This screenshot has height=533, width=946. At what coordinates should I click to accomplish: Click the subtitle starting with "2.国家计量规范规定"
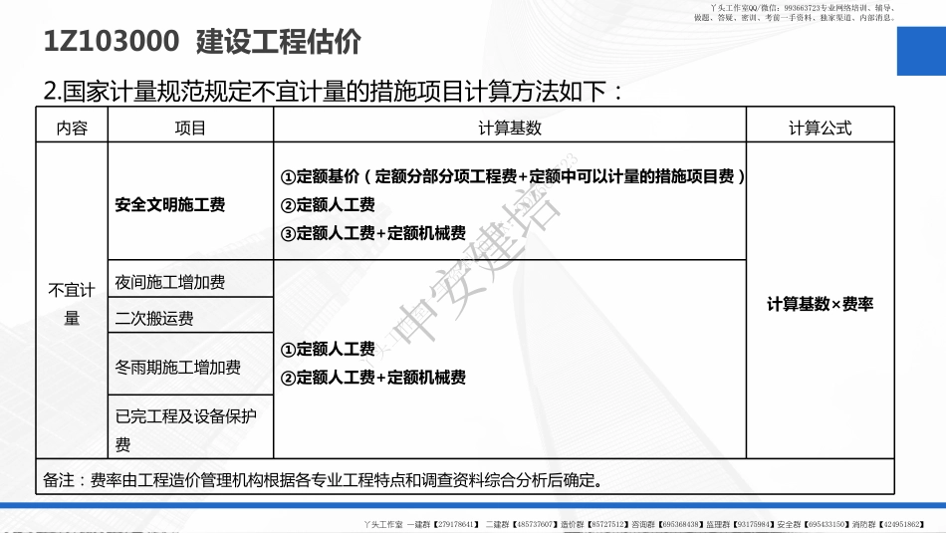click(x=335, y=92)
